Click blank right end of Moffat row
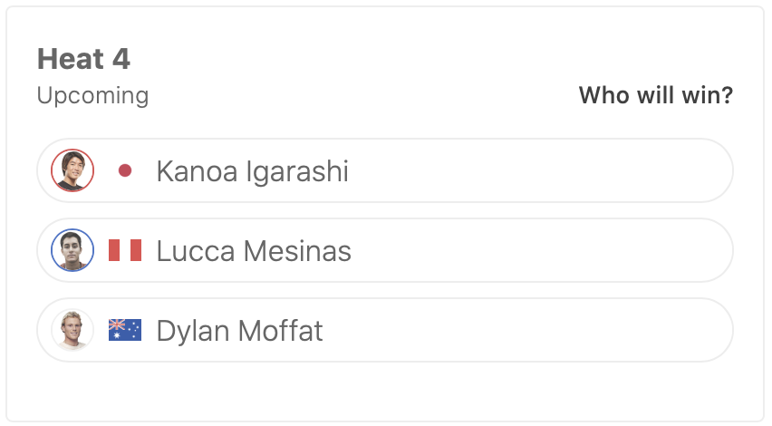 (x=671, y=330)
